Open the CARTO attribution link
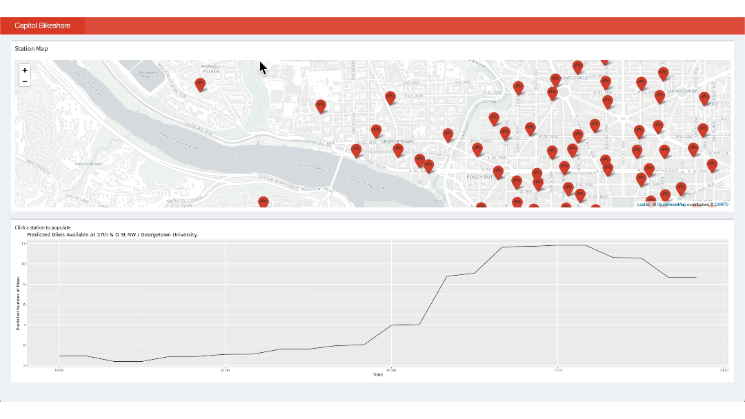Viewport: 745px width, 419px height. tap(721, 204)
